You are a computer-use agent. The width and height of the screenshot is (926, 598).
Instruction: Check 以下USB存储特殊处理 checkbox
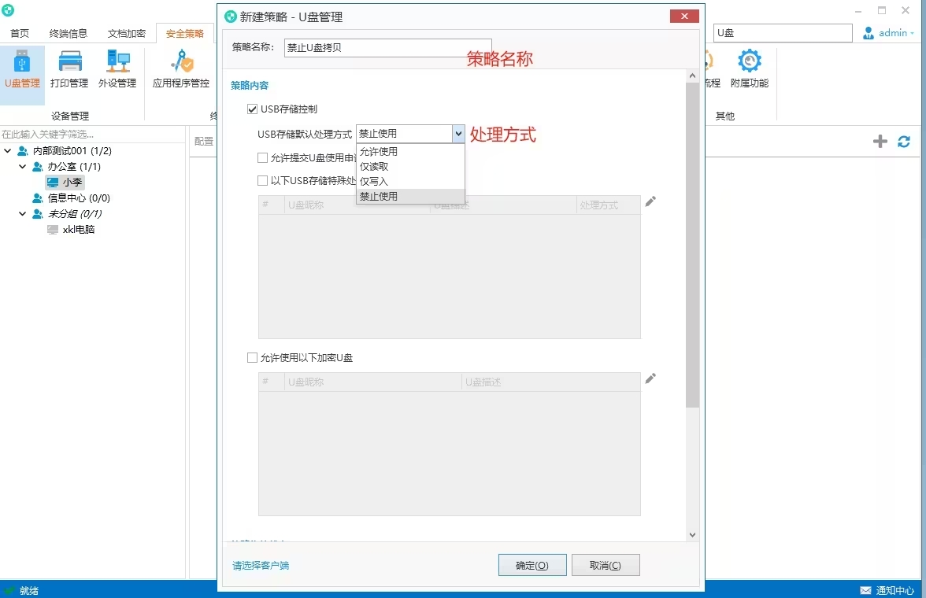pos(263,181)
